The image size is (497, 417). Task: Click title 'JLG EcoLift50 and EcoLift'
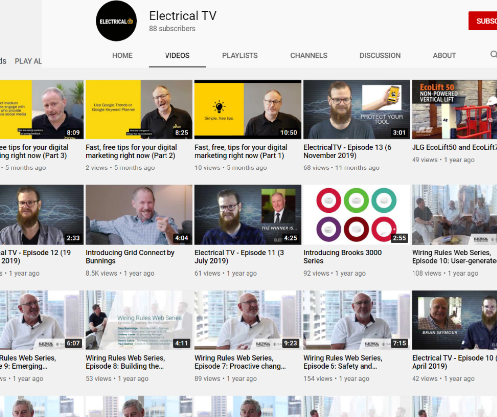(455, 147)
